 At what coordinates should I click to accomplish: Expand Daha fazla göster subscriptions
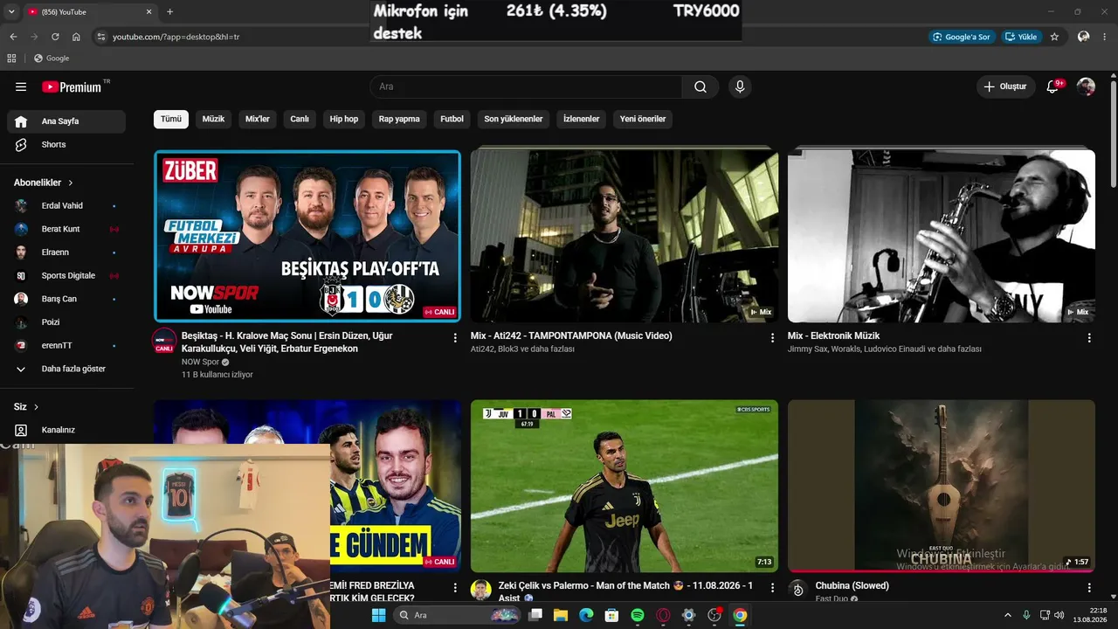66,369
